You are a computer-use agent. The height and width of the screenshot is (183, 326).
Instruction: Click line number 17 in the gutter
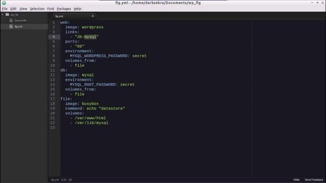click(52, 99)
